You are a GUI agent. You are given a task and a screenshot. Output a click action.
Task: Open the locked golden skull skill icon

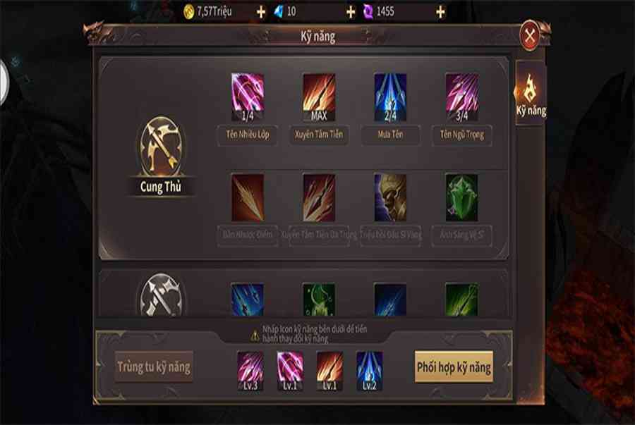pyautogui.click(x=390, y=198)
